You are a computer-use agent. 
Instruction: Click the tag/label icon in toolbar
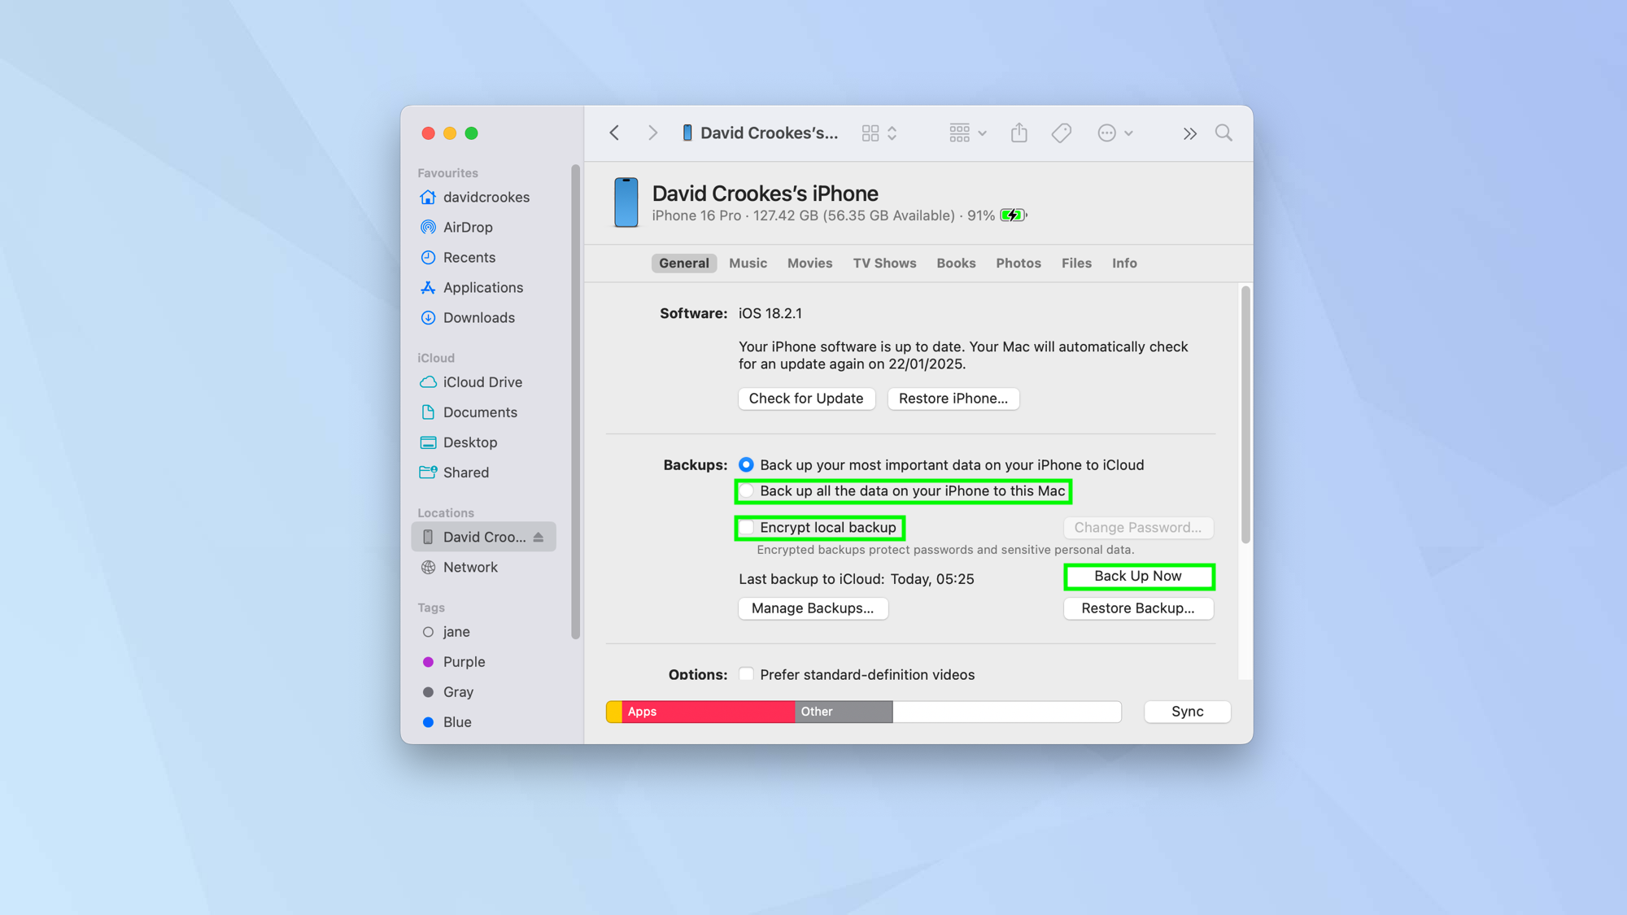1062,134
